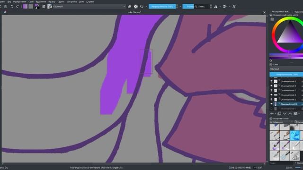Open the Настройка menu

coord(71,2)
